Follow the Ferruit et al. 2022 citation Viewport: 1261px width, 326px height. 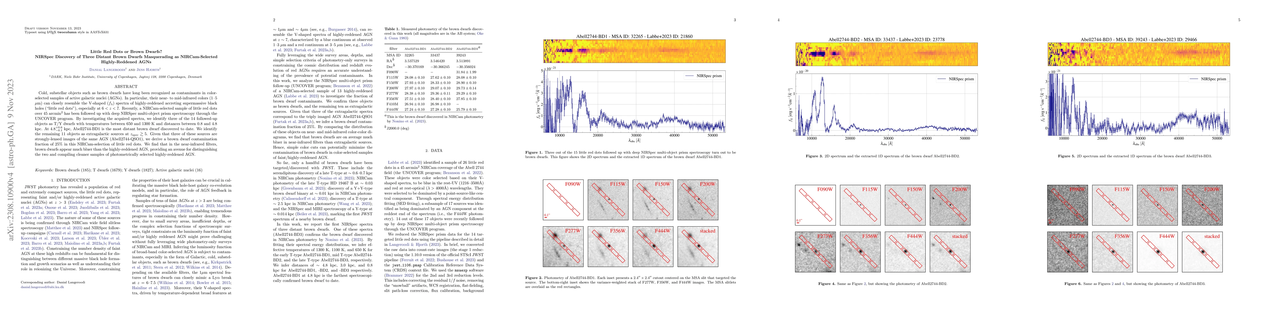(x=418, y=260)
